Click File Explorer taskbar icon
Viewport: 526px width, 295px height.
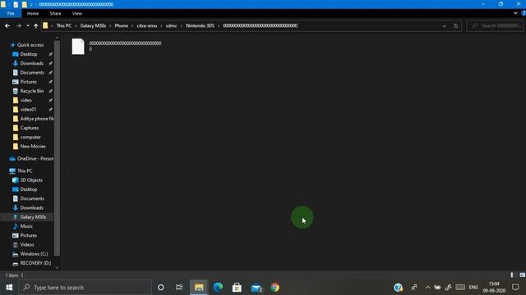pyautogui.click(x=199, y=288)
